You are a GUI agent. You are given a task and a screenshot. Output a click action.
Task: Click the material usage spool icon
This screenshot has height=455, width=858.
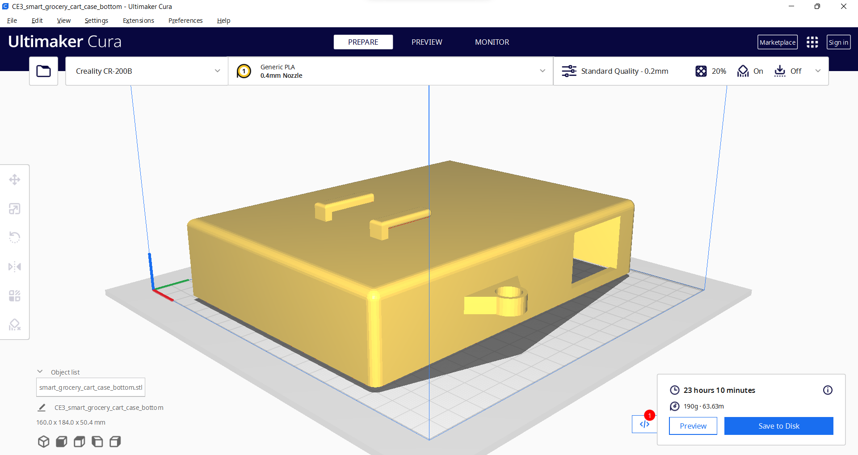point(675,406)
